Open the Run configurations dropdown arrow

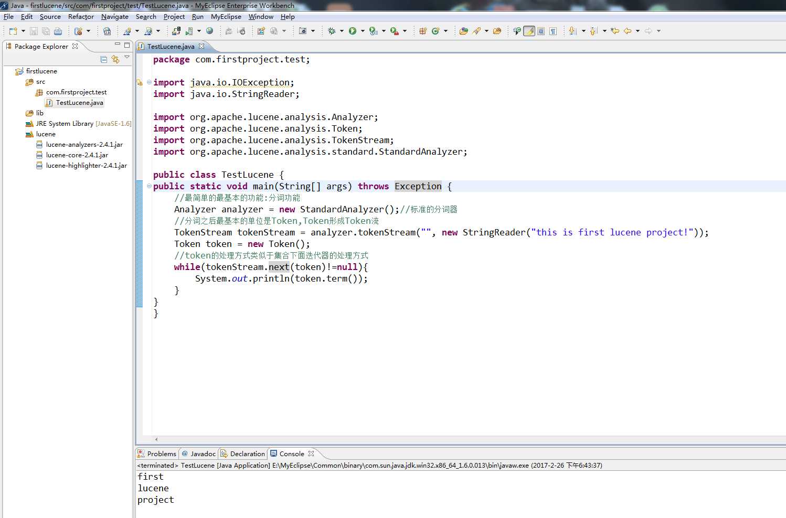pyautogui.click(x=363, y=31)
